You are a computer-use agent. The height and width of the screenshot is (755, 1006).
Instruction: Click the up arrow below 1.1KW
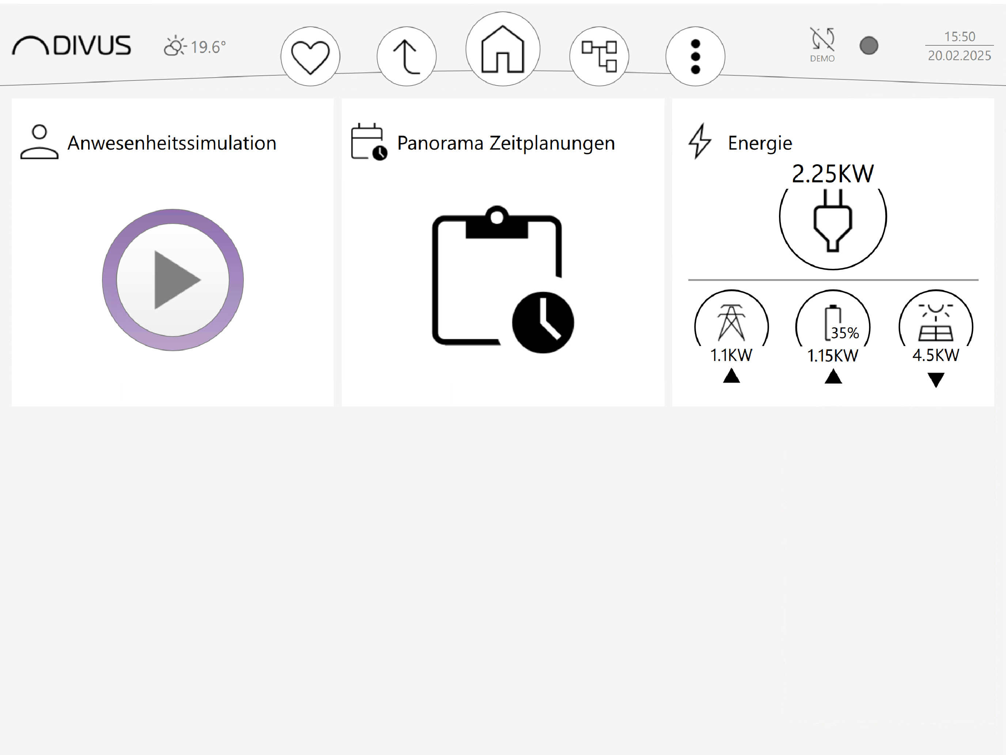731,376
